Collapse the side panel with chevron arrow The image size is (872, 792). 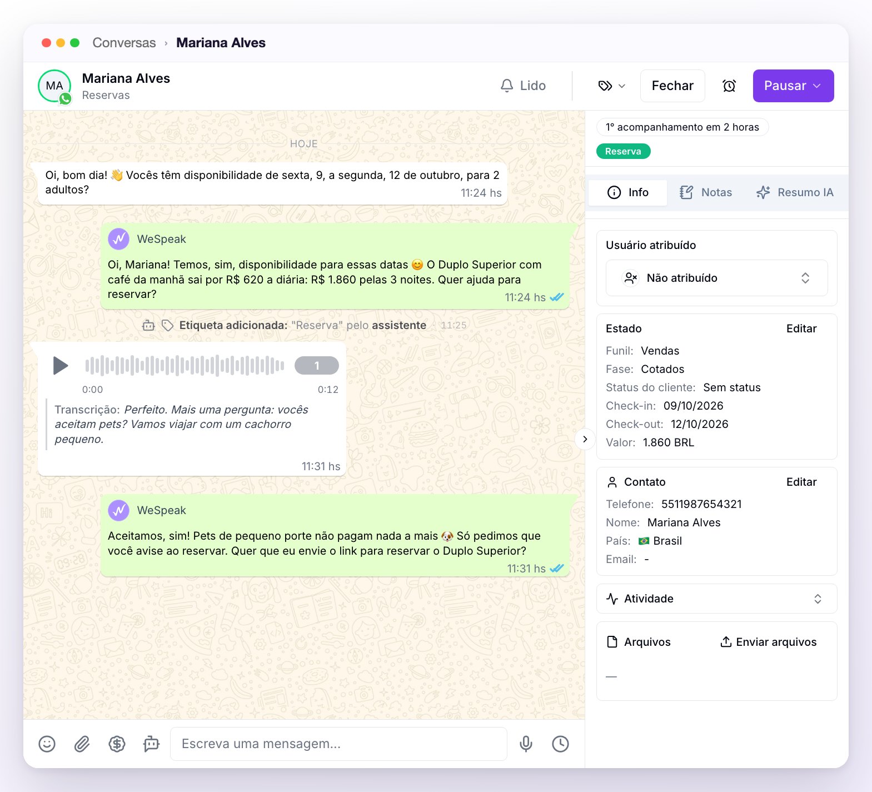click(x=585, y=439)
